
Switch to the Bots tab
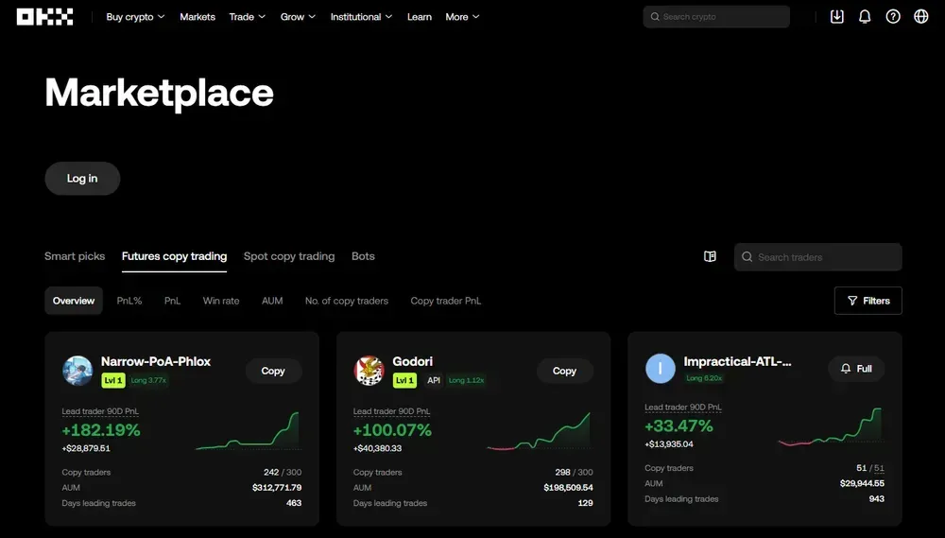pos(363,256)
